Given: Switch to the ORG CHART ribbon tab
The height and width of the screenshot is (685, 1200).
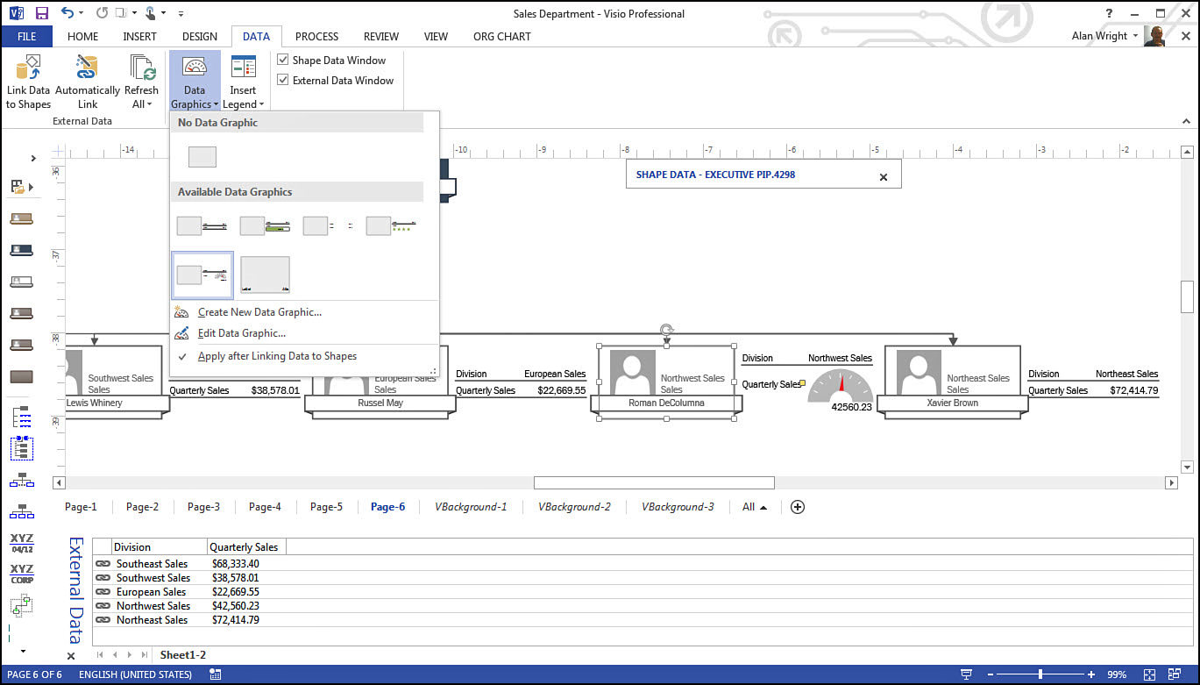Looking at the screenshot, I should click(501, 37).
